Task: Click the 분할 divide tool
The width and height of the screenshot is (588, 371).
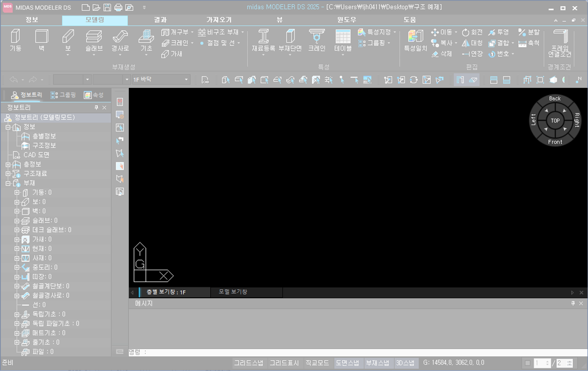Action: point(529,32)
